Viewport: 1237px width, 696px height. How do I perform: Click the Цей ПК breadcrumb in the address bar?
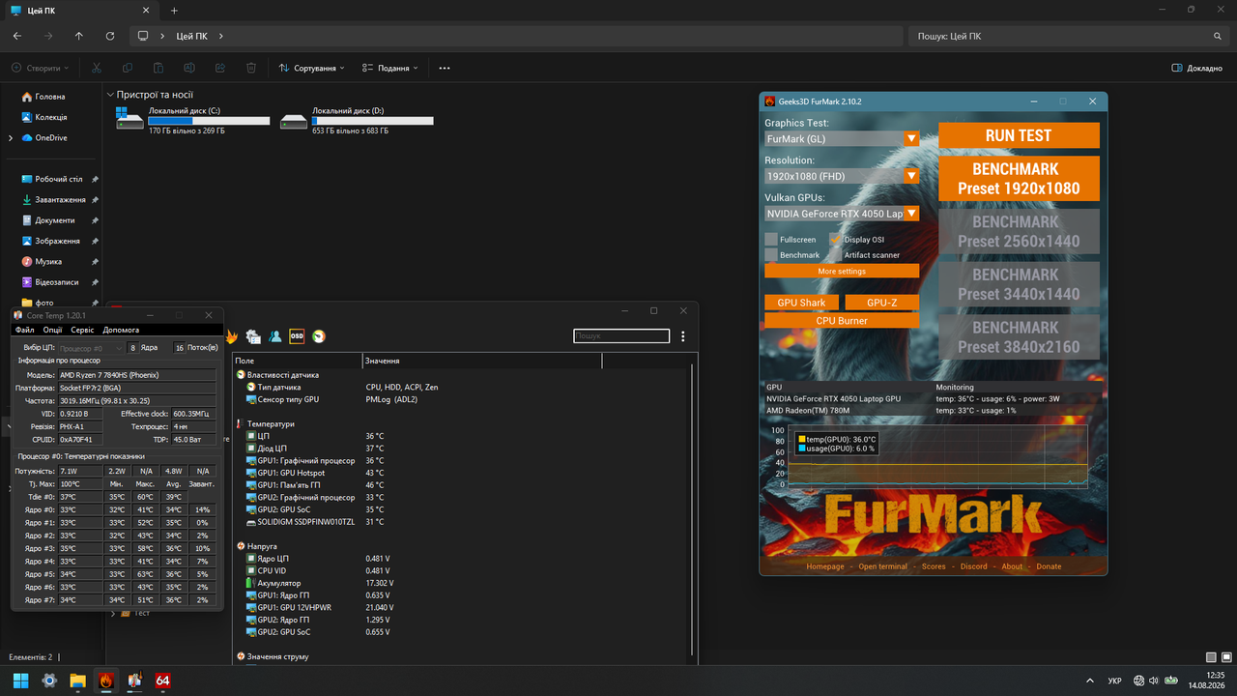192,36
